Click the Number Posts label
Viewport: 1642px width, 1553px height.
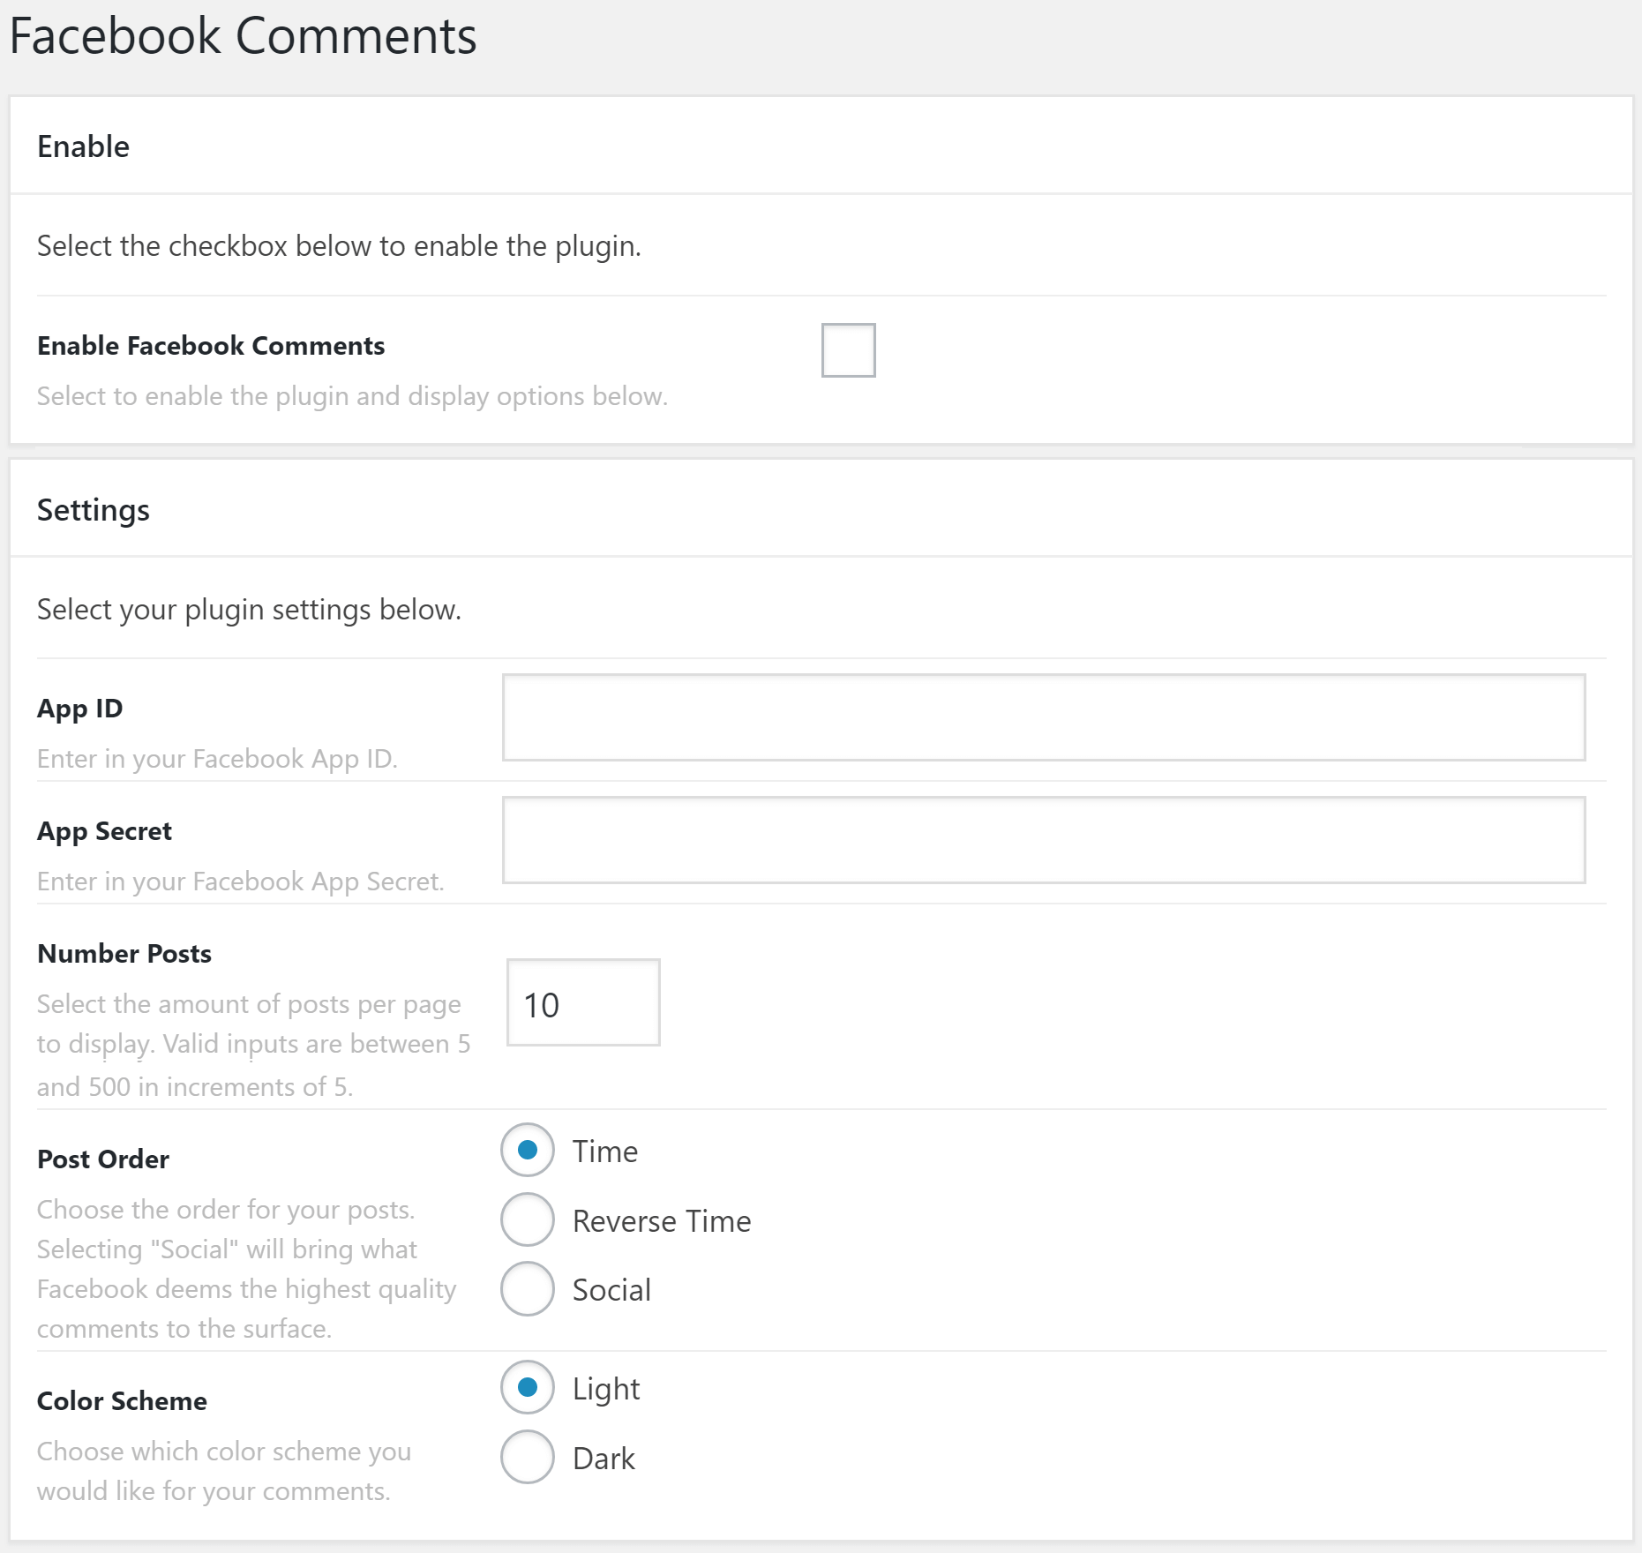pos(124,953)
